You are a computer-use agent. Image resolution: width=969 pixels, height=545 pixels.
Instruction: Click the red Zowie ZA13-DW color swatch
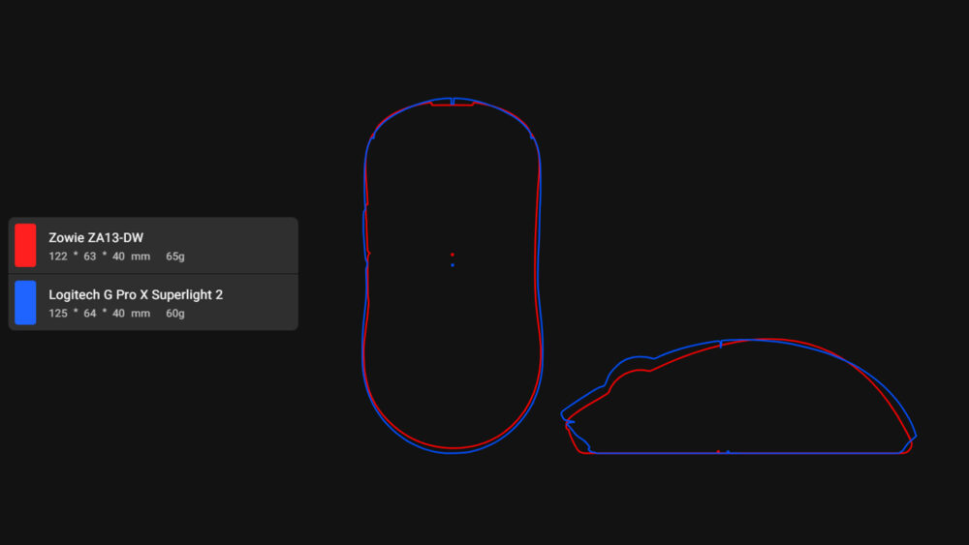coord(25,245)
